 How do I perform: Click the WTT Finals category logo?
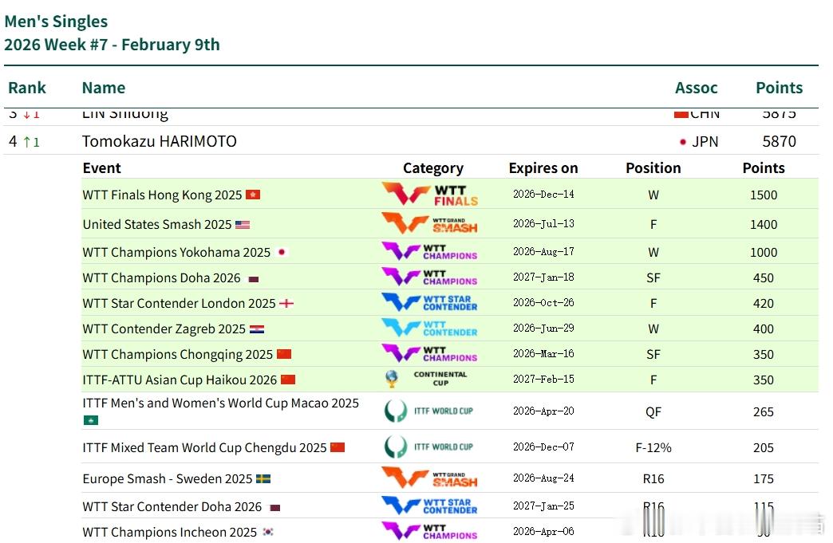tap(430, 195)
